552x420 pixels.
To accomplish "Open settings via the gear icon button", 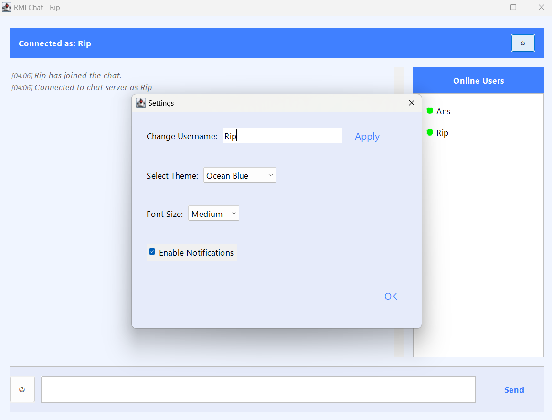I will 523,43.
